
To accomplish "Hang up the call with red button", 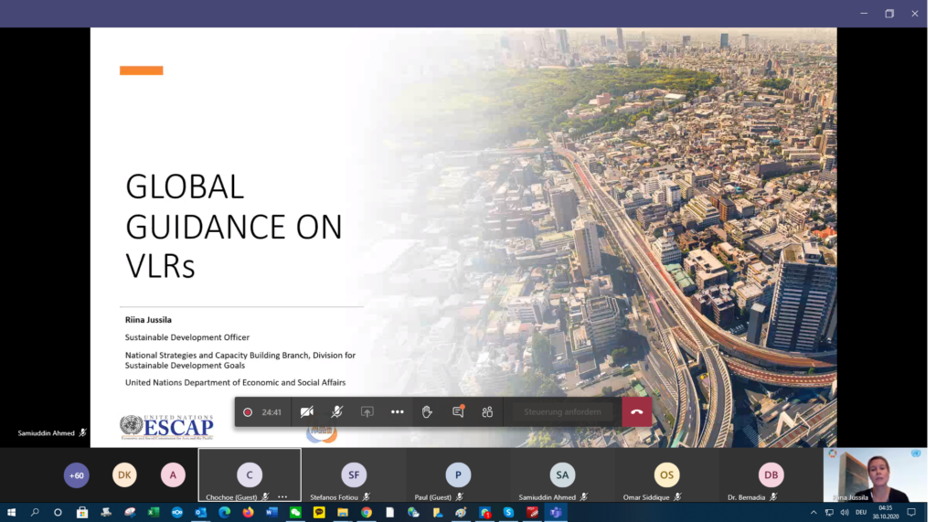I will pyautogui.click(x=637, y=412).
